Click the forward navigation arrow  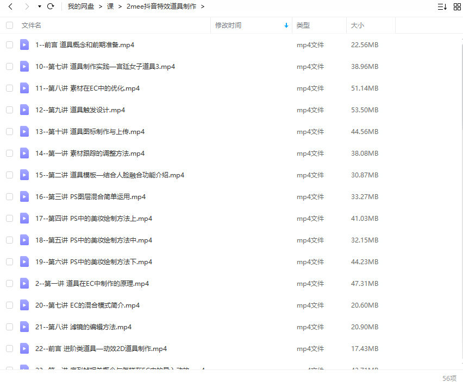pyautogui.click(x=27, y=7)
